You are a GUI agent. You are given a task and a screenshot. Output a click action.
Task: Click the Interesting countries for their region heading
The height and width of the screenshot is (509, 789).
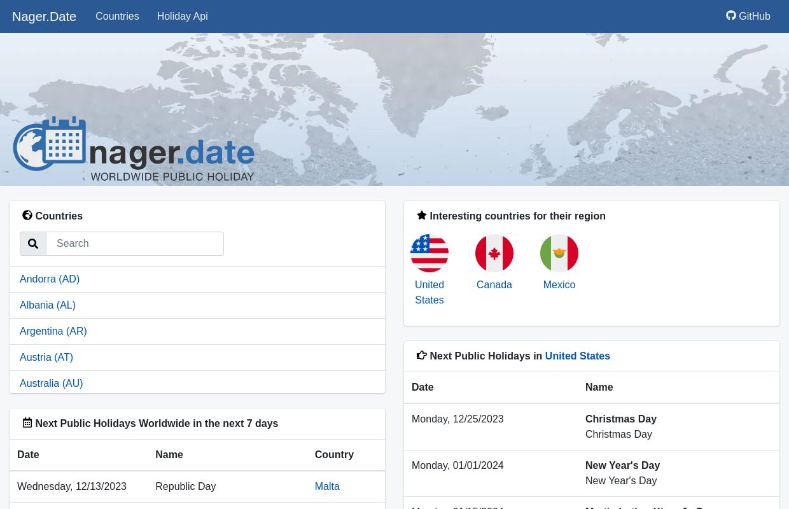(517, 216)
